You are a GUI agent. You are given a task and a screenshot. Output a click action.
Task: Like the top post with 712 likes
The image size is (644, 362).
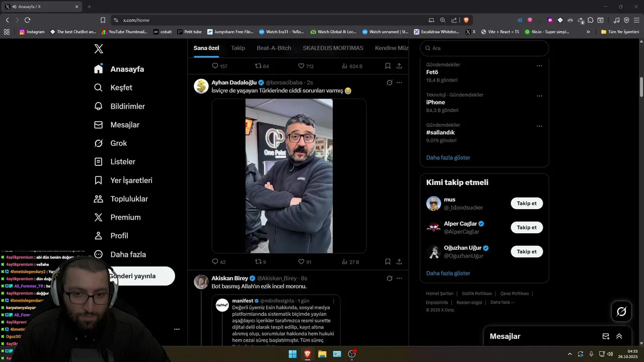coord(306,66)
